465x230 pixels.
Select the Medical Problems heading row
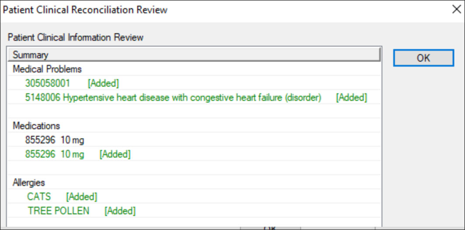click(47, 69)
